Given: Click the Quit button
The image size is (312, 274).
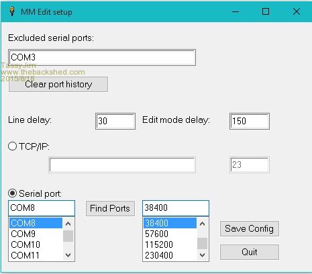Looking at the screenshot, I should click(x=250, y=252).
